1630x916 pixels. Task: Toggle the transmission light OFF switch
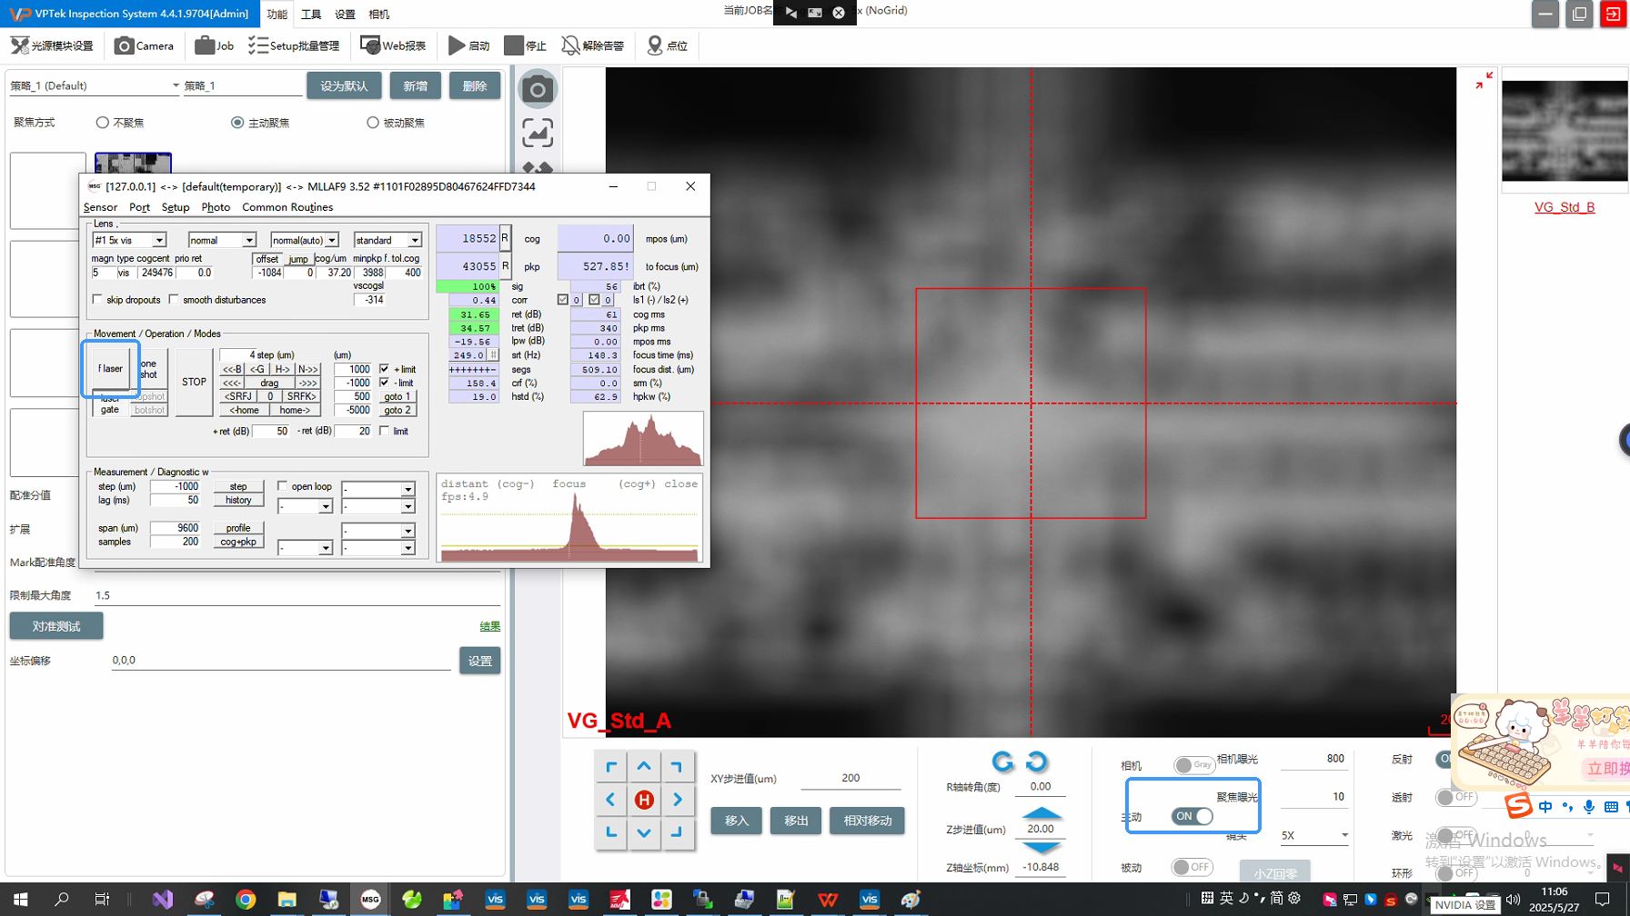click(1455, 797)
